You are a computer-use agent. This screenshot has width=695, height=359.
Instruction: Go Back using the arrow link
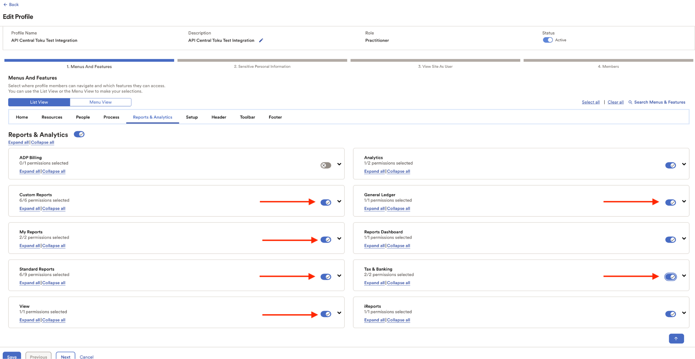pyautogui.click(x=11, y=4)
